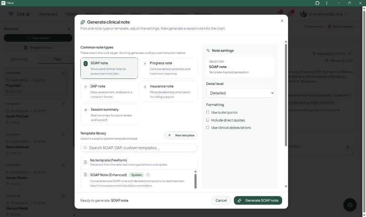The width and height of the screenshot is (366, 217).
Task: Open the title bar three-dot menu
Action: (x=327, y=3)
